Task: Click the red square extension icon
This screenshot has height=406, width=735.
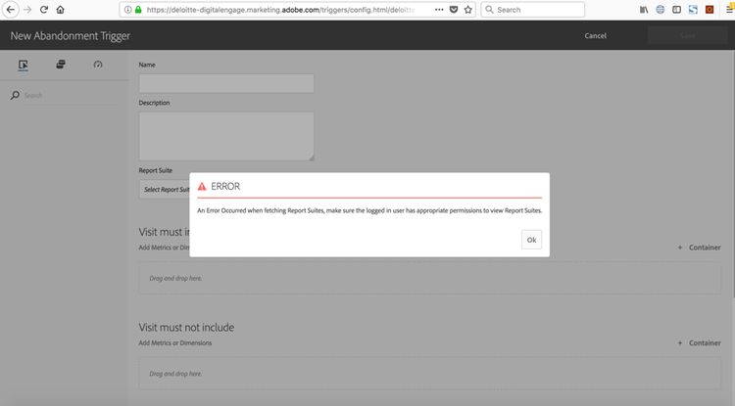Action: [710, 10]
